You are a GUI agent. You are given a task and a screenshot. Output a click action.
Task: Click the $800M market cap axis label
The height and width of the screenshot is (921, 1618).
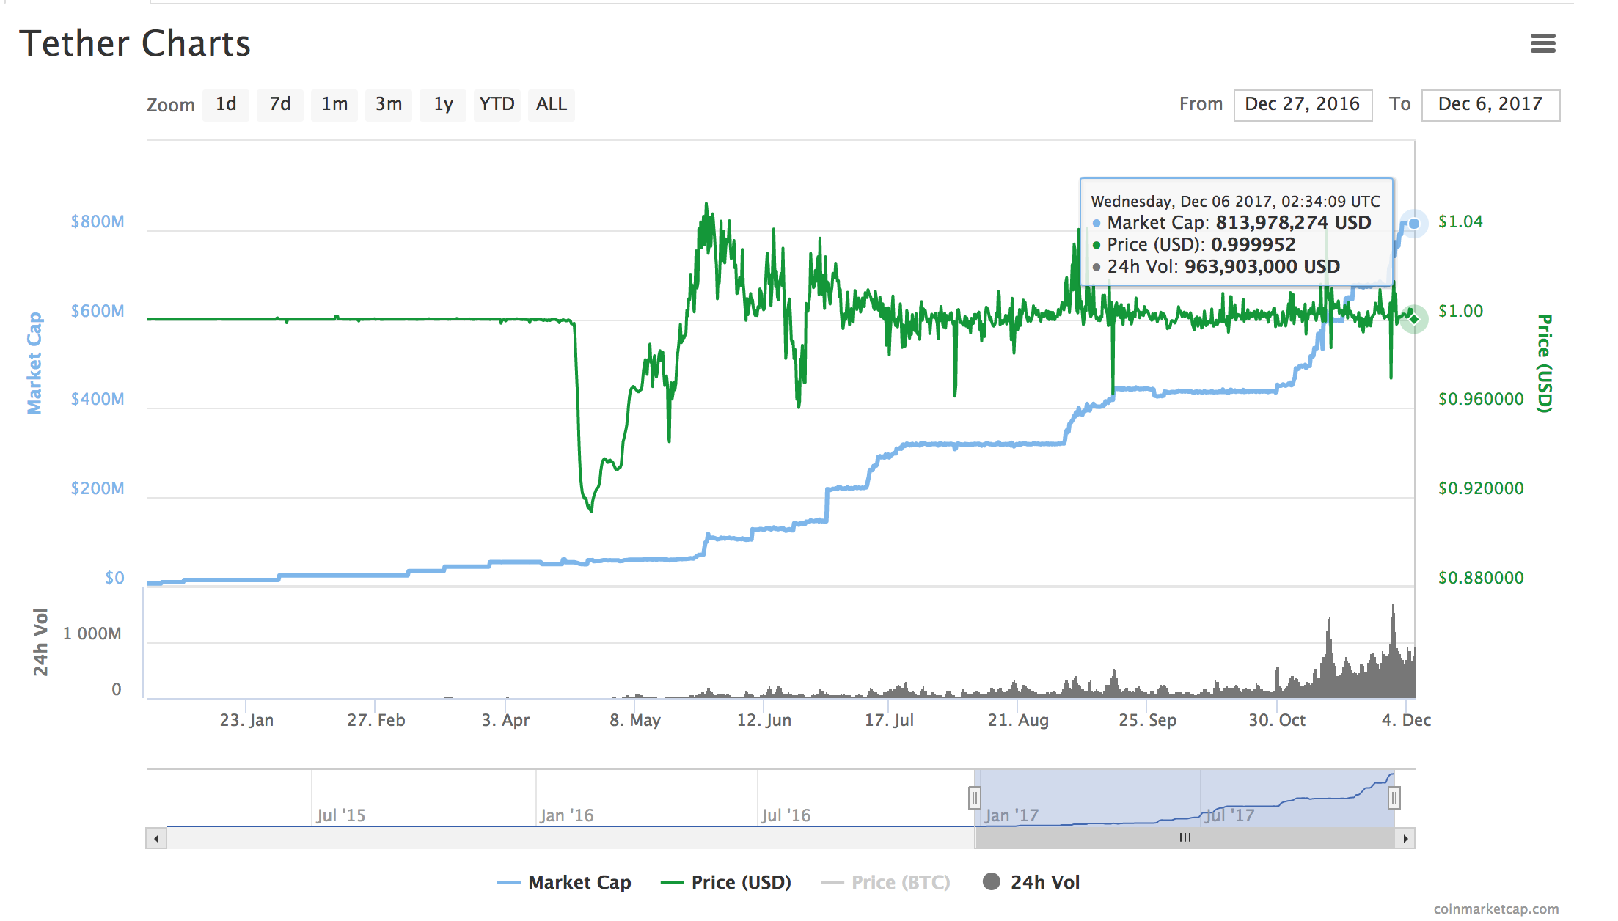click(98, 221)
